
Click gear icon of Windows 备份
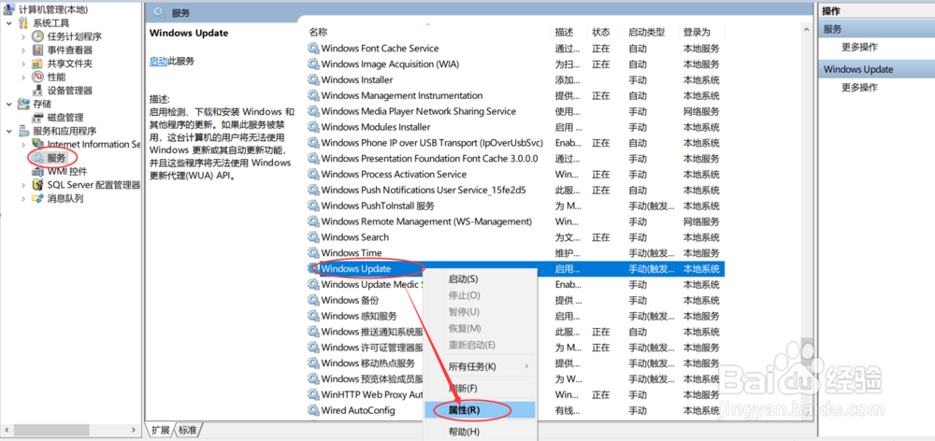click(313, 300)
